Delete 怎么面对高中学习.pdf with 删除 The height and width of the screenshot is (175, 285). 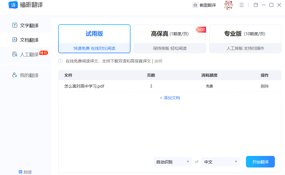[265, 86]
